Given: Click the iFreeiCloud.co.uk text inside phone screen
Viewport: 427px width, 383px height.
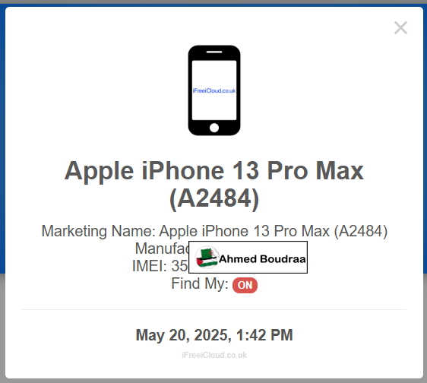Looking at the screenshot, I should point(214,90).
